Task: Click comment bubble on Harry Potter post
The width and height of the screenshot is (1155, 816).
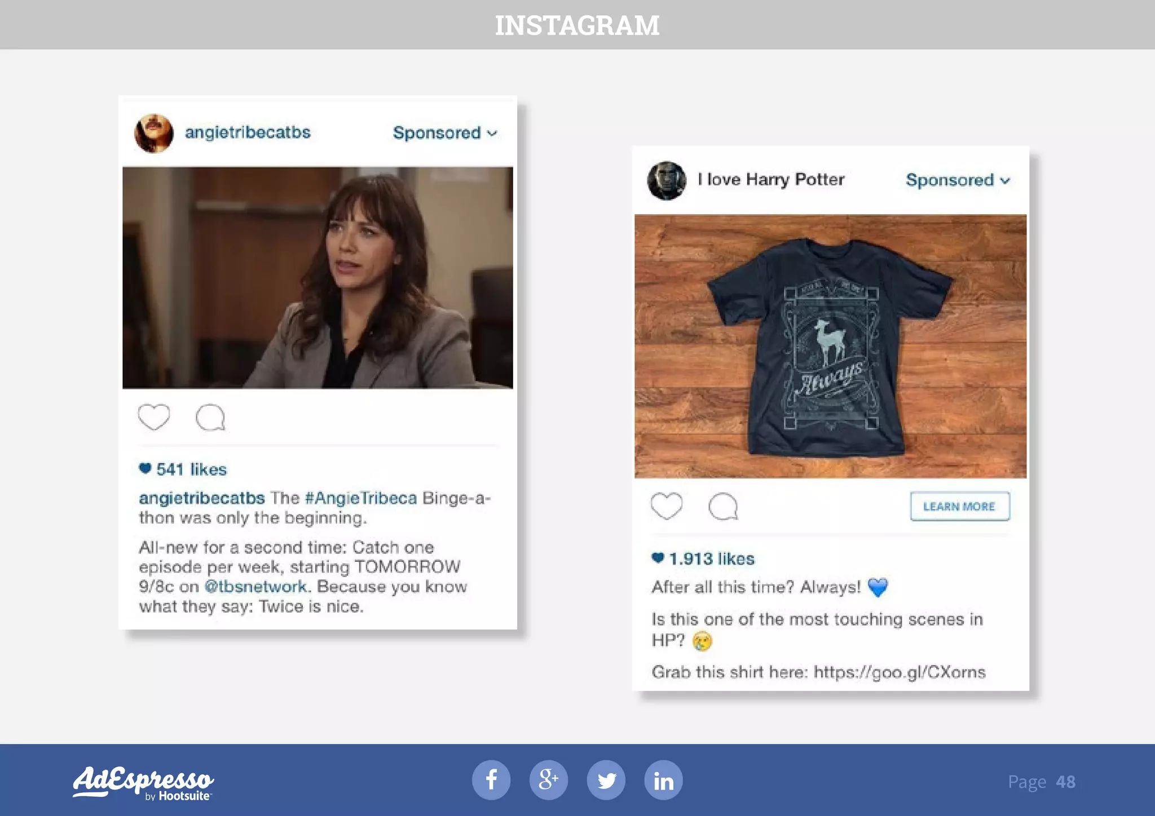Action: click(x=723, y=506)
